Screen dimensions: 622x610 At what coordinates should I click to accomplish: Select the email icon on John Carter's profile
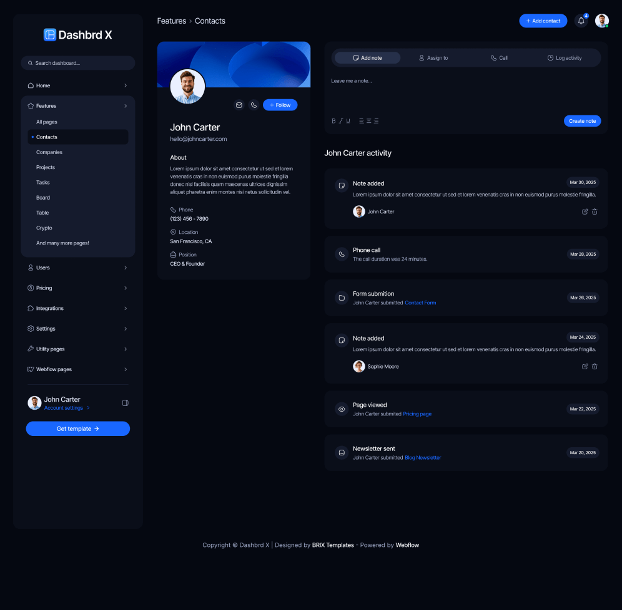coord(239,105)
